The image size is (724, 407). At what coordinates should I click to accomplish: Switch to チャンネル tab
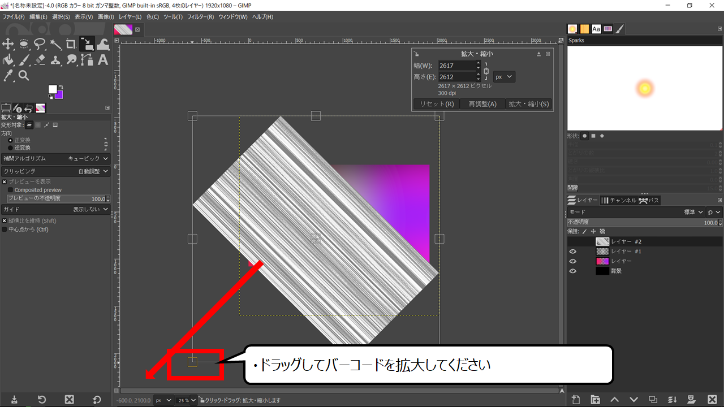pos(618,200)
